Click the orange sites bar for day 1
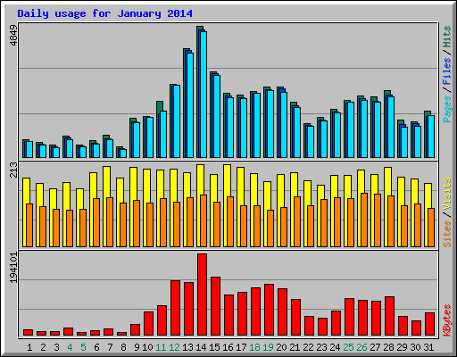Viewport: 457px width, 357px height. [29, 225]
